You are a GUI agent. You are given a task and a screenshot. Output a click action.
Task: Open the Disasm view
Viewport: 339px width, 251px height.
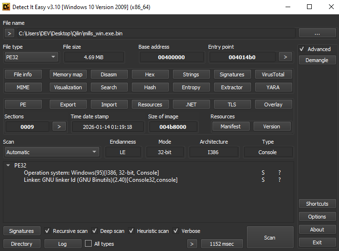click(109, 74)
